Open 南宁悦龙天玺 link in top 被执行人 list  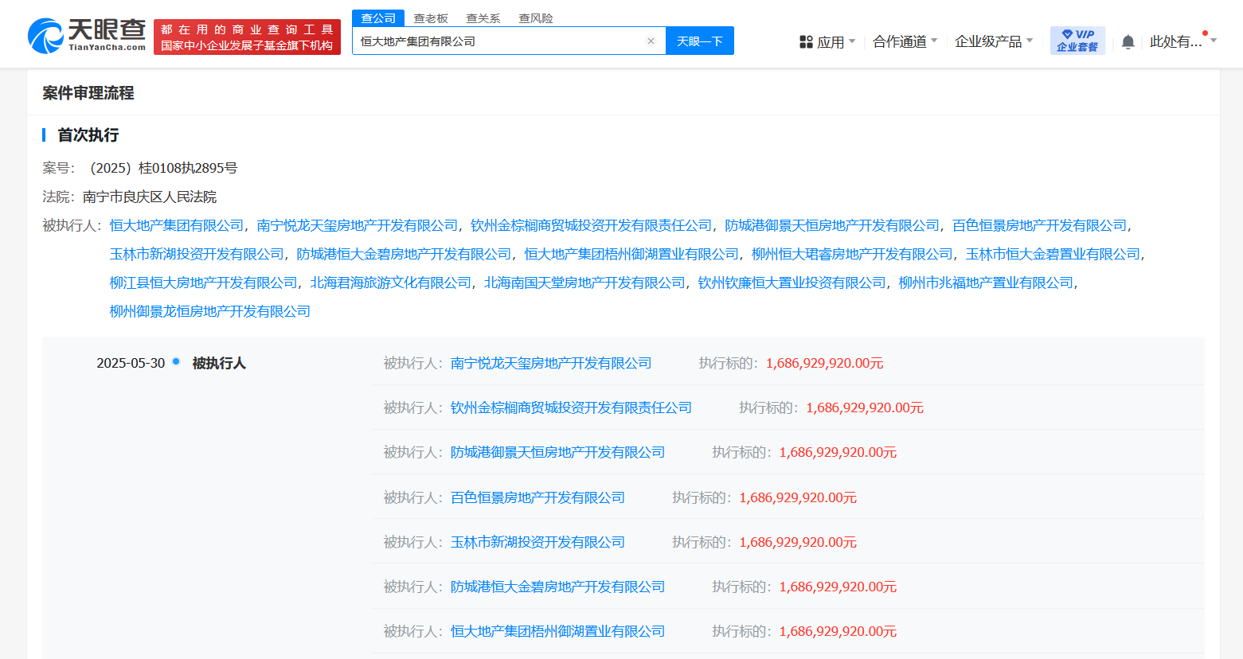pyautogui.click(x=358, y=225)
